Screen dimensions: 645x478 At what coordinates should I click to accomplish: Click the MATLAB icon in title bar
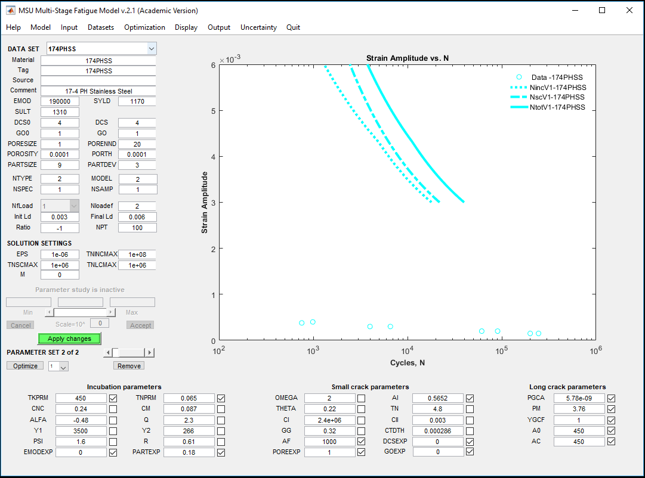click(11, 10)
